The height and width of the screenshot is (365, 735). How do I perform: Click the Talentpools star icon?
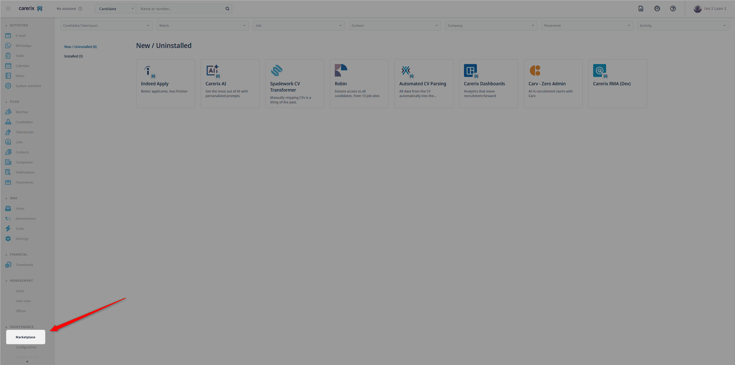(x=8, y=132)
